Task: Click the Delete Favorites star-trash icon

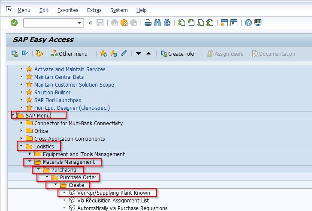Action: [x=114, y=54]
